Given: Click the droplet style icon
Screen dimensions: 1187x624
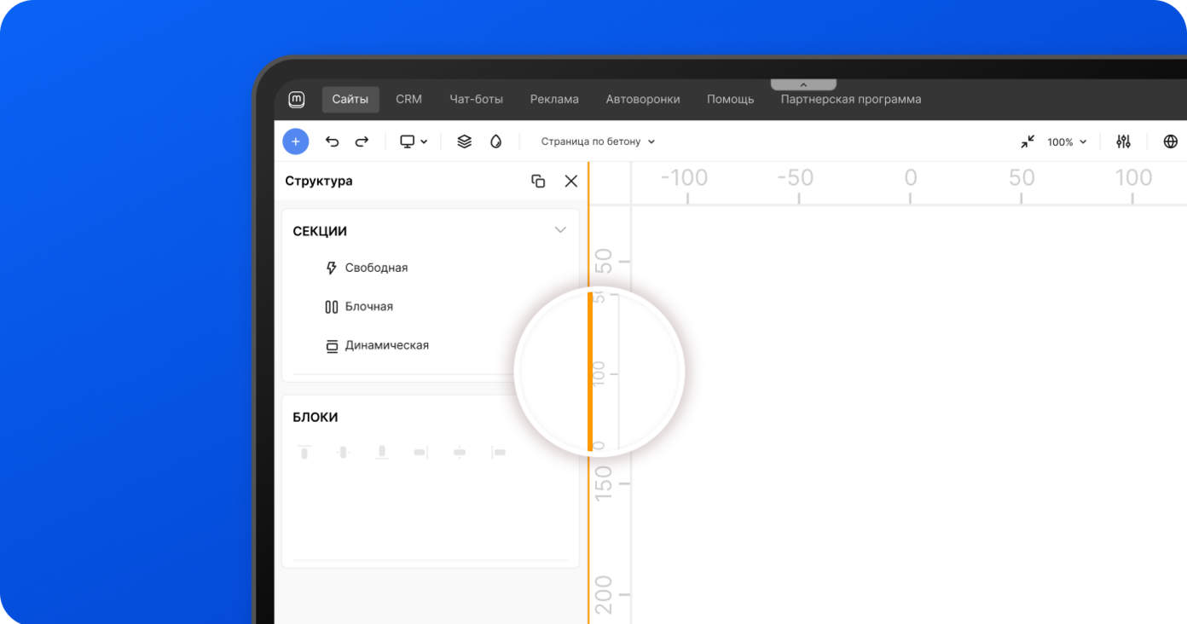Looking at the screenshot, I should [x=496, y=142].
